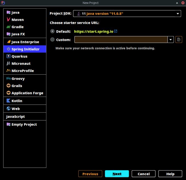Click the Spring Initializr power icon
The image size is (186, 180).
pos(8,49)
